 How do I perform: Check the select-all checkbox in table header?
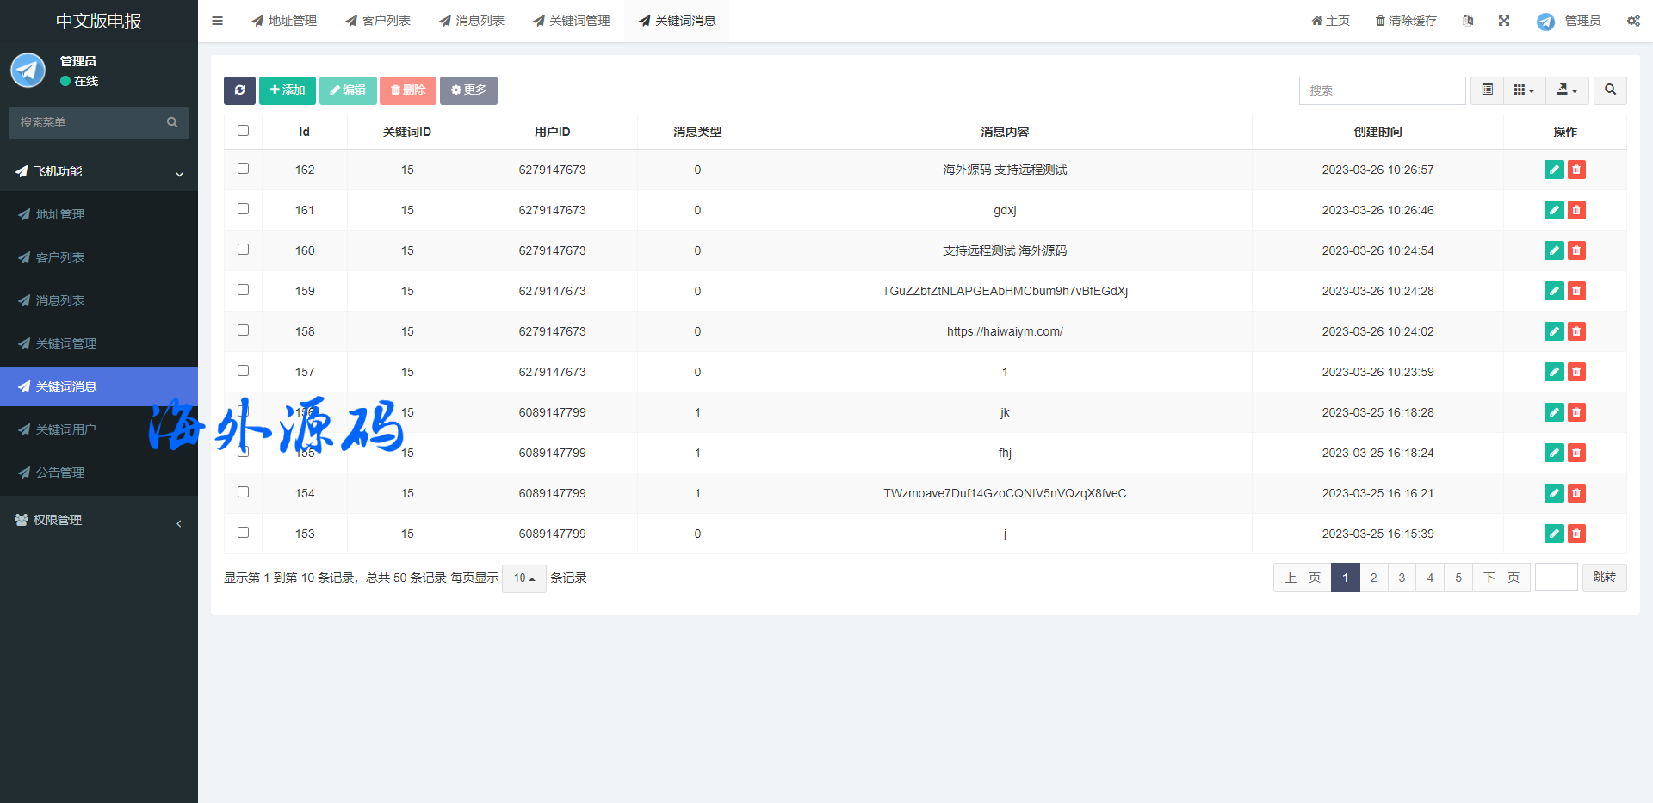click(243, 131)
